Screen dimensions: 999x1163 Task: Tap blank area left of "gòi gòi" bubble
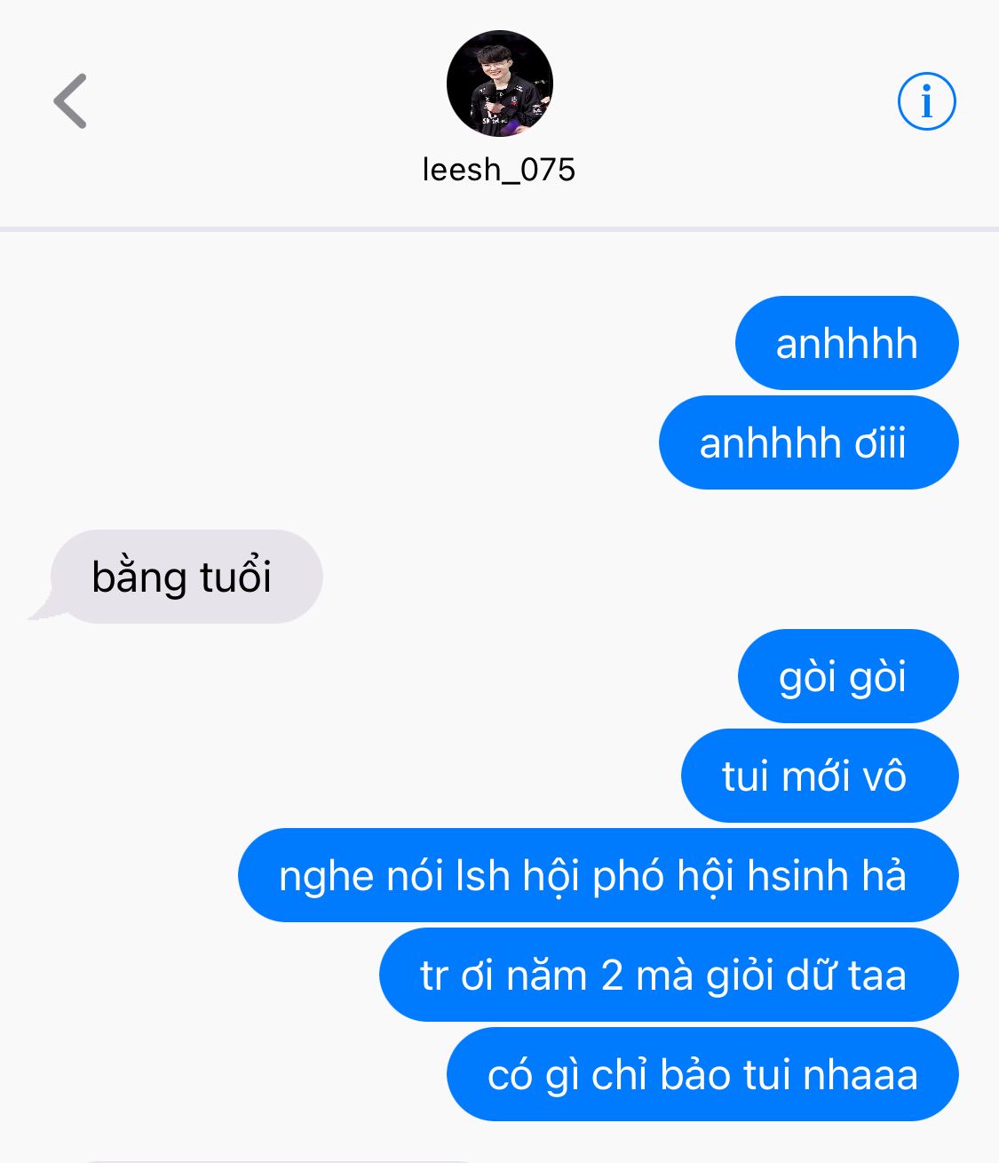pos(369,676)
